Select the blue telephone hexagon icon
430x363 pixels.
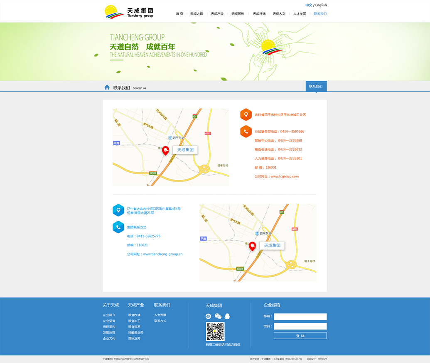coord(118,227)
